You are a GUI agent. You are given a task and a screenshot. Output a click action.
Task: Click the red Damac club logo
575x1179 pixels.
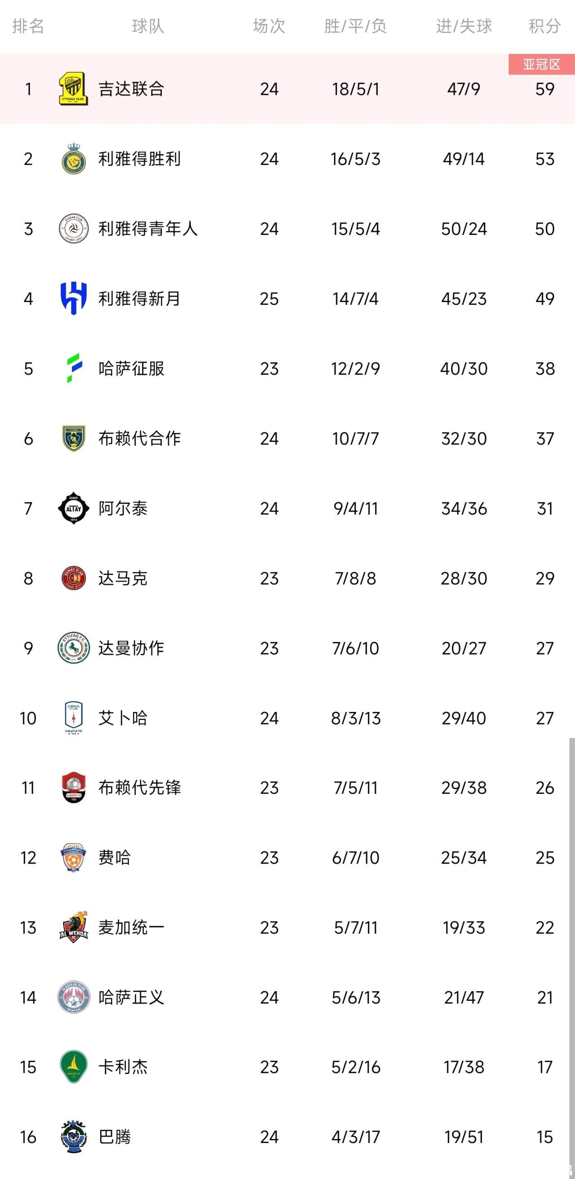pyautogui.click(x=73, y=578)
